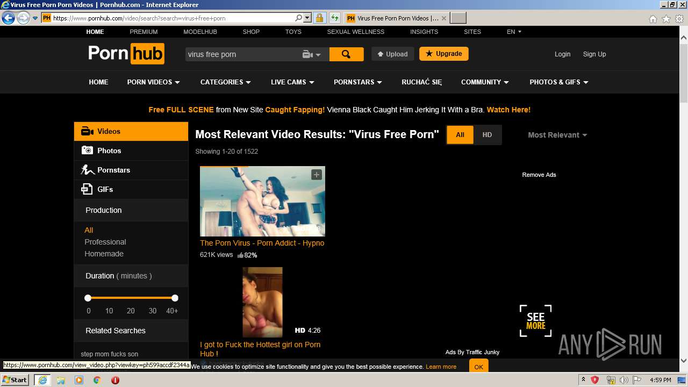Open the address bar autocomplete dropdown arrow
This screenshot has width=688, height=387.
307,18
